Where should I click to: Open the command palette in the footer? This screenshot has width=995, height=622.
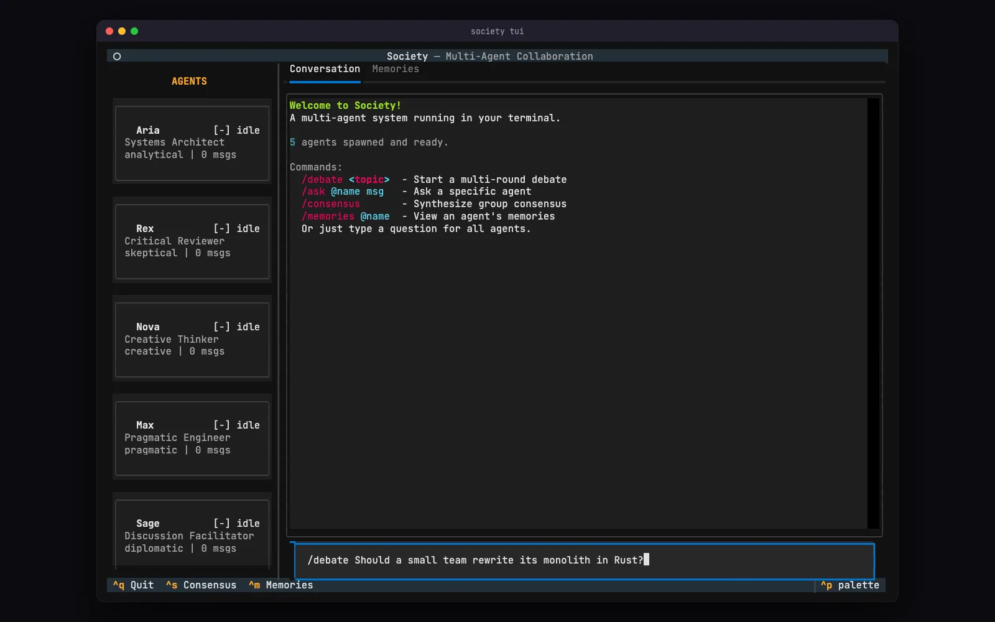coord(850,585)
